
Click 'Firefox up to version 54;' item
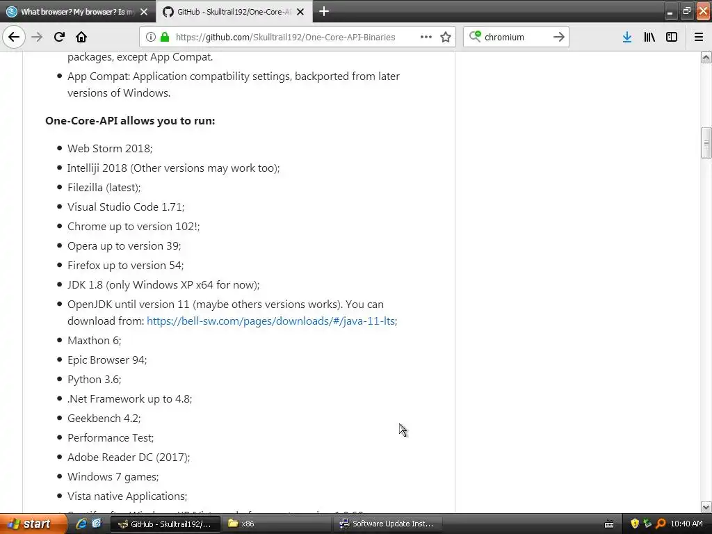[x=126, y=266]
